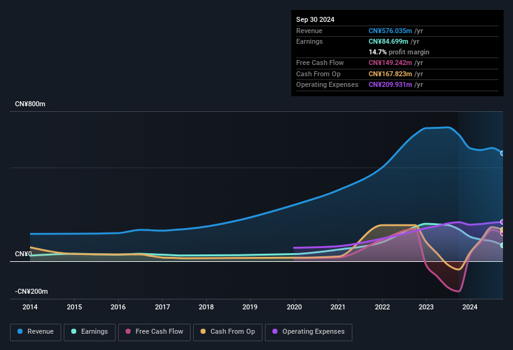Click the -CN¥200m y-axis label
Viewport: 513px width, 350px height.
(31, 291)
